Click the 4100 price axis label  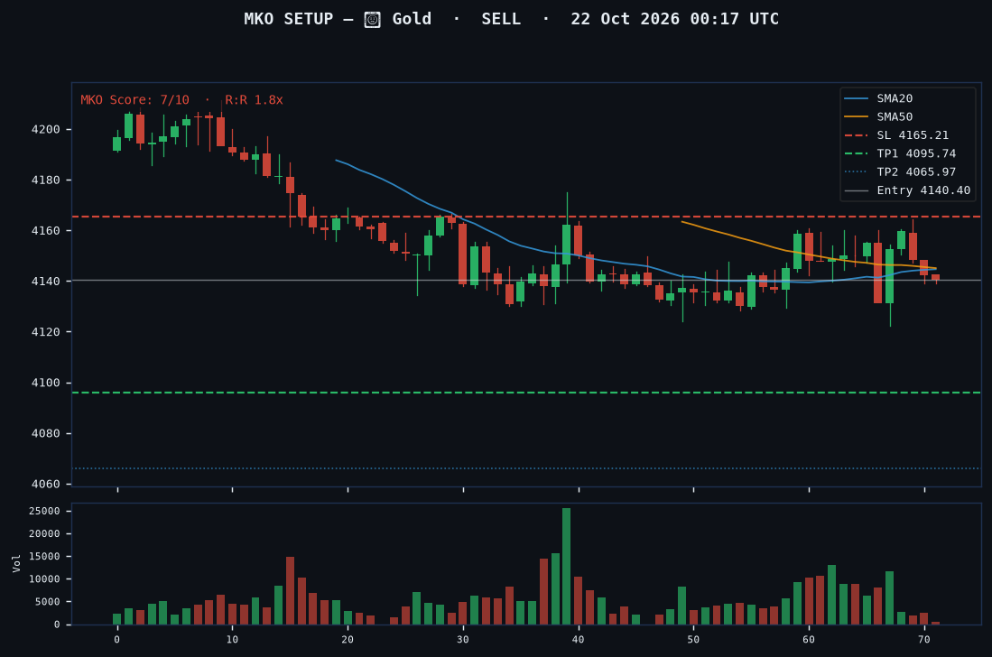tap(45, 383)
